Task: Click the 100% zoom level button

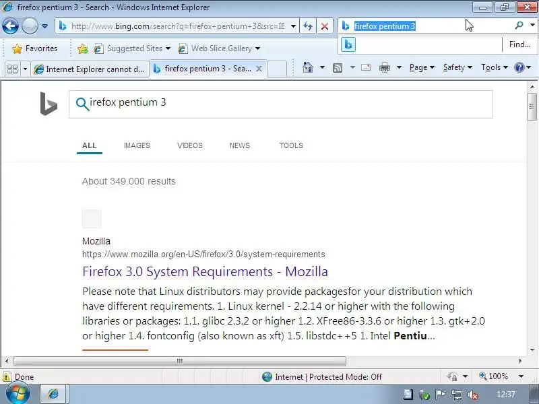Action: [494, 376]
